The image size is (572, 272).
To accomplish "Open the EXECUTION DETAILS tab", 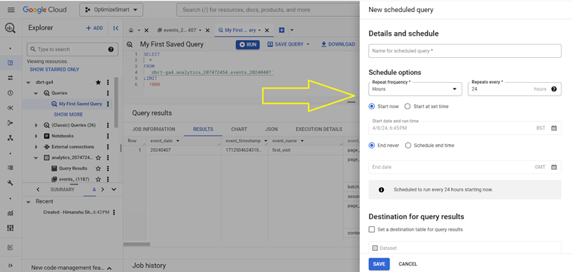I will click(319, 129).
